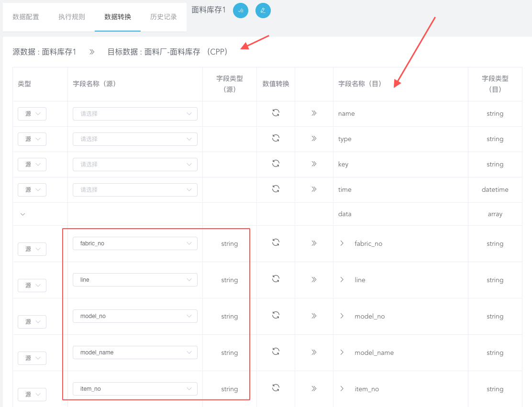Open the fabric_no source field dropdown
Screen dimensions: 532x407
[135, 243]
